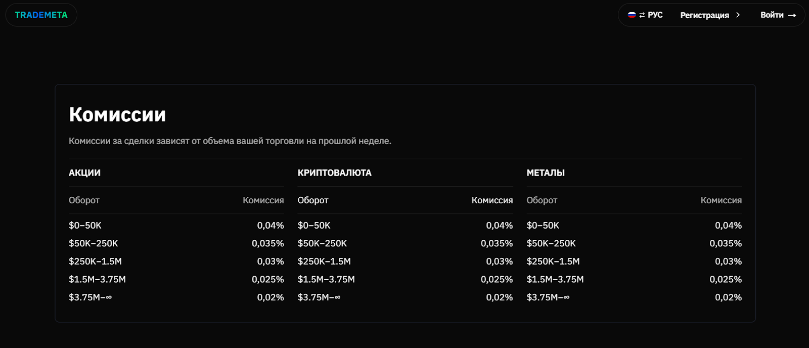This screenshot has width=809, height=348.
Task: Click the commission description sentence below Комиссии
Action: click(x=230, y=141)
